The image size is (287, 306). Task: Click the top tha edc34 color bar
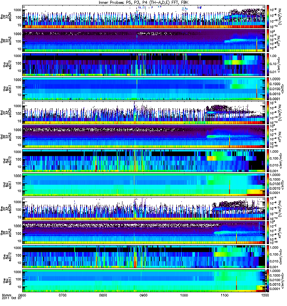click(268, 16)
